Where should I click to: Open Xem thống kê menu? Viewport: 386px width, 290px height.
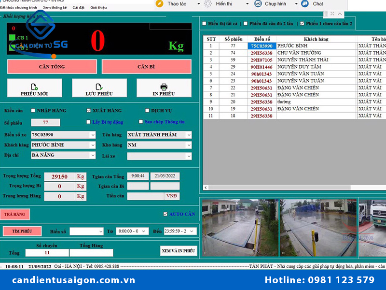[x=55, y=8]
